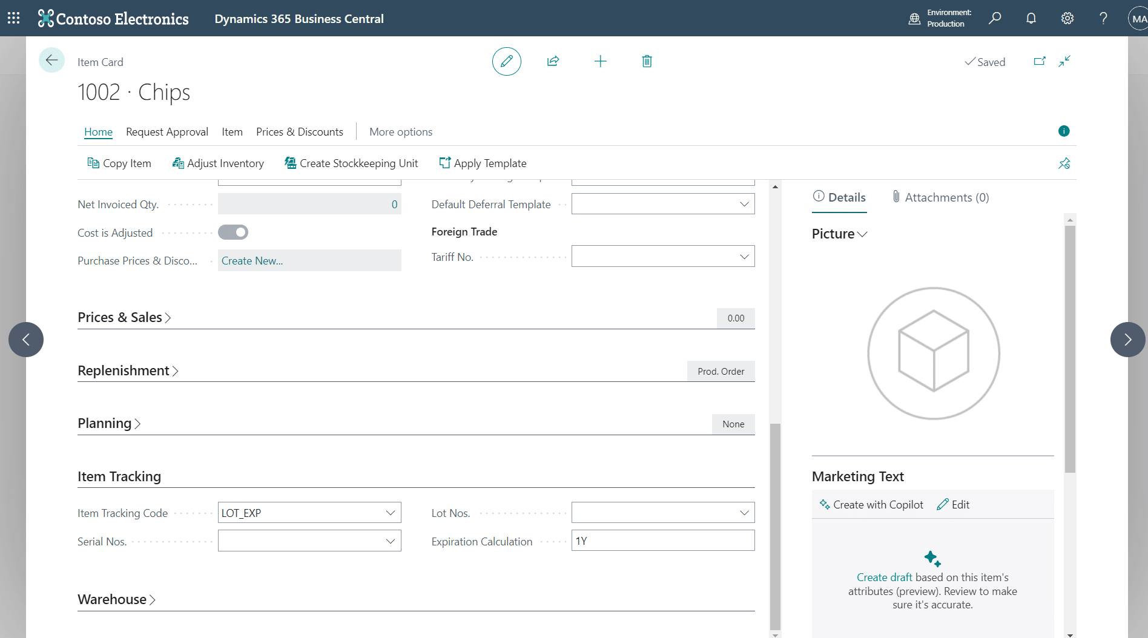This screenshot has height=638, width=1148.
Task: Expand the Replenishment section
Action: (x=128, y=370)
